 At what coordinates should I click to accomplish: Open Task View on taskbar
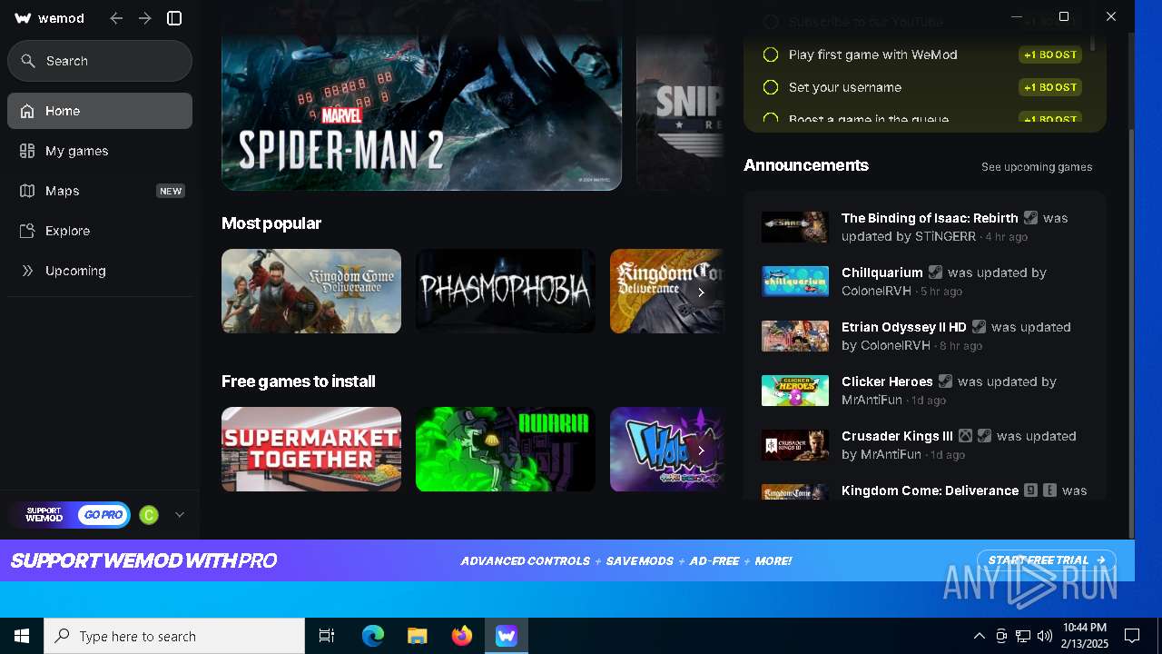point(327,636)
